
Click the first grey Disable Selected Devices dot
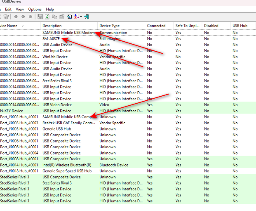pyautogui.click(x=16, y=17)
